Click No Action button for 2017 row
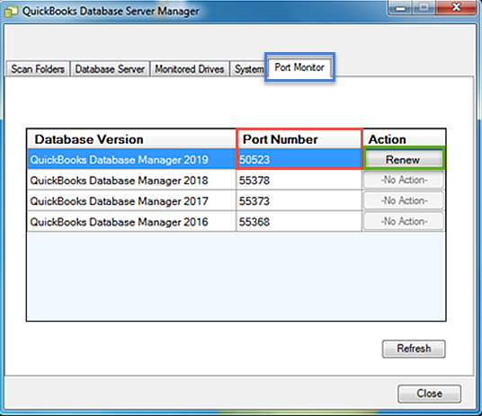Image resolution: width=482 pixels, height=416 pixels. tap(404, 200)
